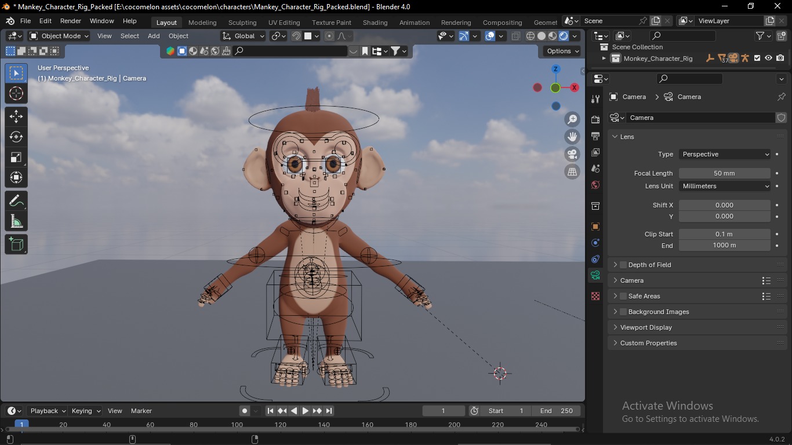Open the Global transform orientation dropdown

[244, 36]
